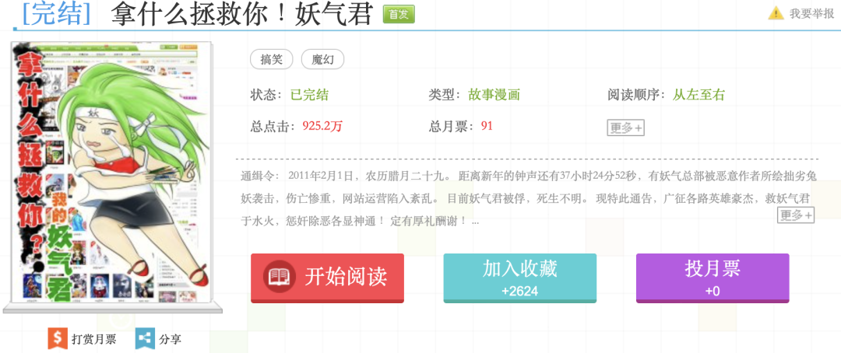The image size is (841, 353).
Task: Click the yellow warning triangle report icon
Action: (x=776, y=13)
